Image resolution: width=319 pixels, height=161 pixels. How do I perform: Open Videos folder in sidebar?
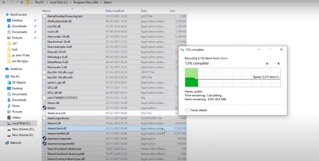16,117
